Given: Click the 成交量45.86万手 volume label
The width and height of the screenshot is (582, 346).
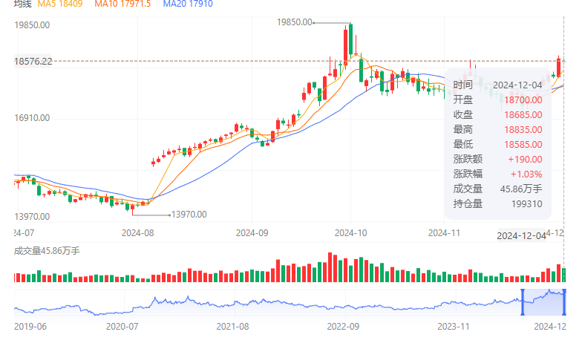Looking at the screenshot, I should point(47,251).
